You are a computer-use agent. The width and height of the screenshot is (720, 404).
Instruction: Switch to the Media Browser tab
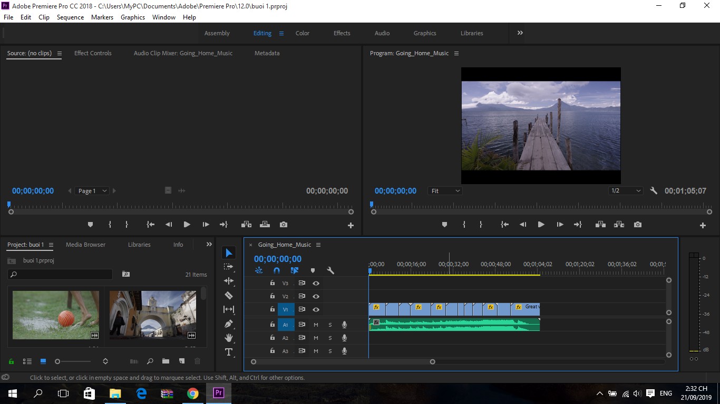(x=85, y=245)
